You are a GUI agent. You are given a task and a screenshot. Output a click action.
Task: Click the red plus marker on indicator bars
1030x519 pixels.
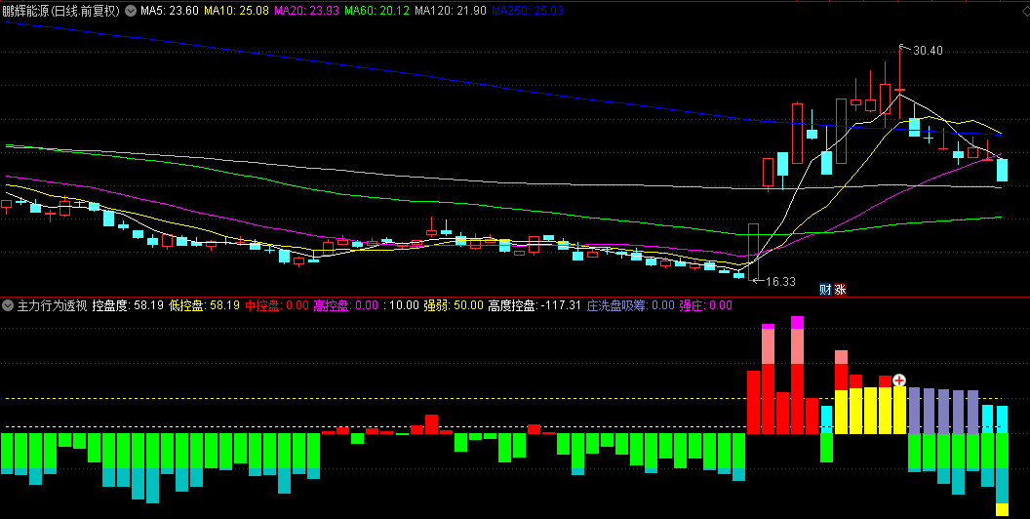pos(898,379)
